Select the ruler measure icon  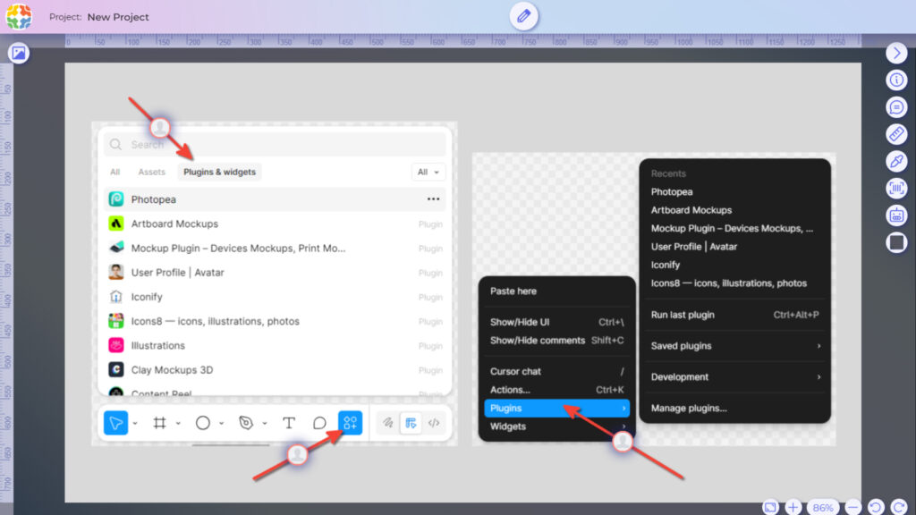tap(896, 134)
